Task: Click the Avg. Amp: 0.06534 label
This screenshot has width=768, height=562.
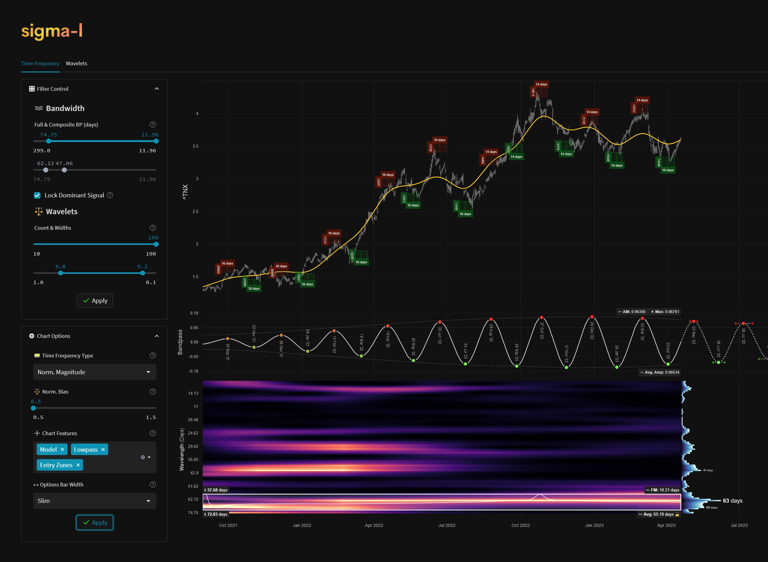Action: tap(659, 372)
